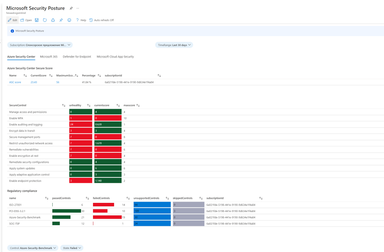This screenshot has width=384, height=252.
Task: Sort by unhealthy column arrows
Action: (89, 105)
